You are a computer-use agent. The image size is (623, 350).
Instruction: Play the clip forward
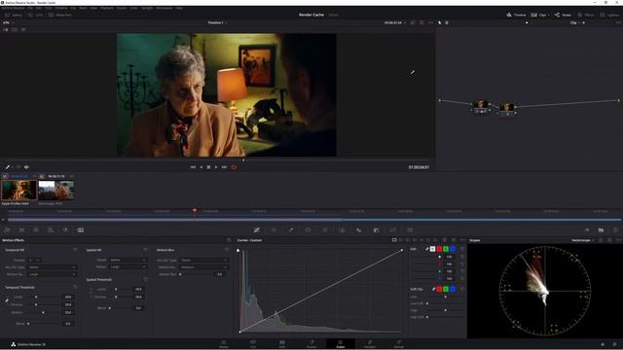point(216,167)
